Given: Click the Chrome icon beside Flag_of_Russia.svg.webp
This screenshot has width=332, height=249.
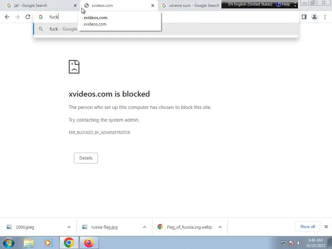Looking at the screenshot, I should point(160,227).
